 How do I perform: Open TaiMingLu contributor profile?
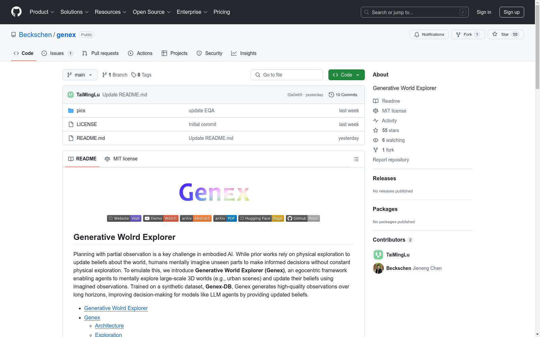click(398, 255)
